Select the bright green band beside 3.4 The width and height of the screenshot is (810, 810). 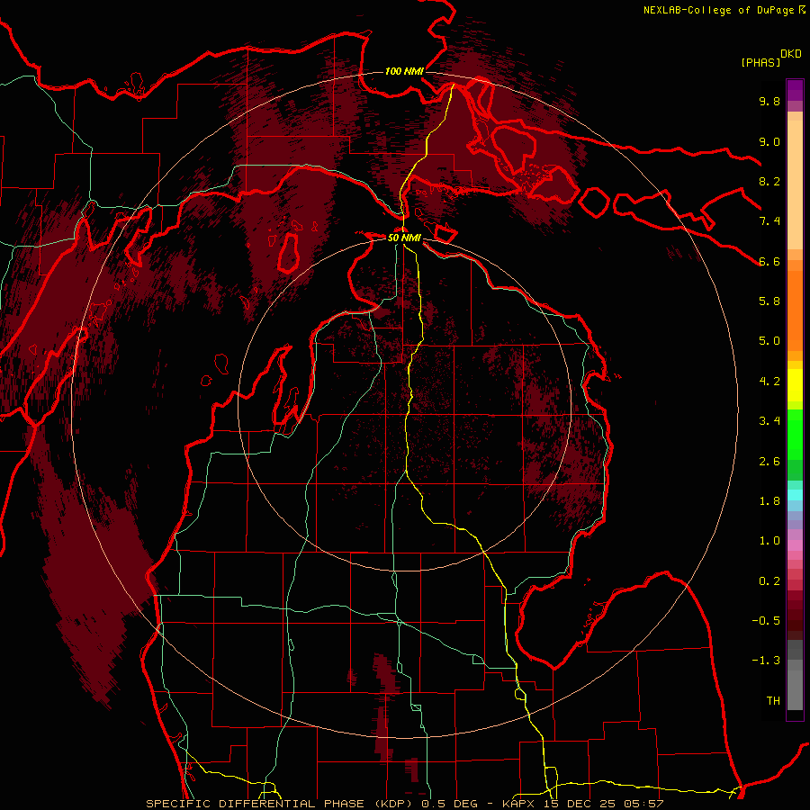795,435
